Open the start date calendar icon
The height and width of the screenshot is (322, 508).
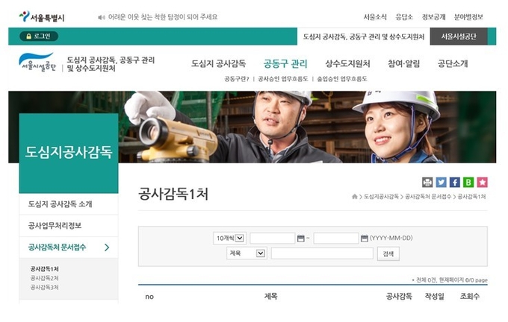(300, 239)
